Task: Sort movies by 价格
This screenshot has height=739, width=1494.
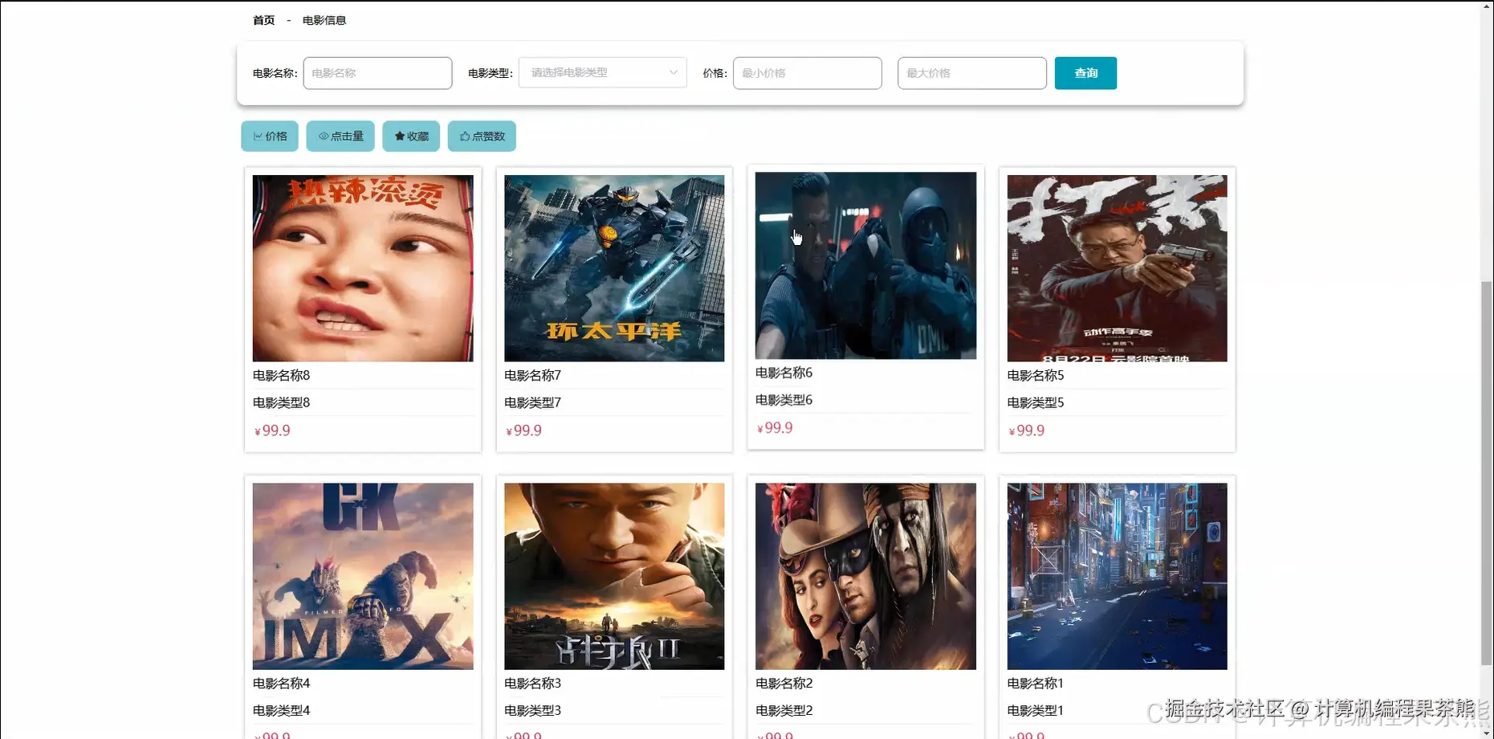Action: pos(270,136)
